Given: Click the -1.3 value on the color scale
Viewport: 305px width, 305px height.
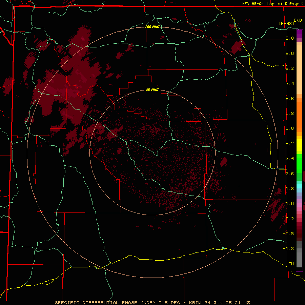Looking at the screenshot, I should coord(288,249).
